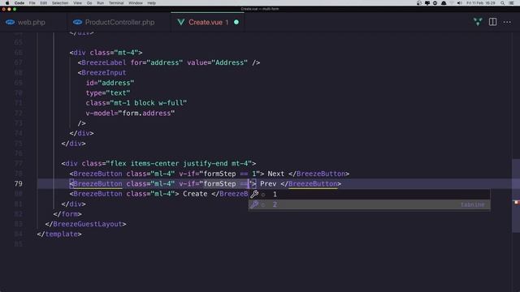Click the Create text on line 80

coord(195,194)
